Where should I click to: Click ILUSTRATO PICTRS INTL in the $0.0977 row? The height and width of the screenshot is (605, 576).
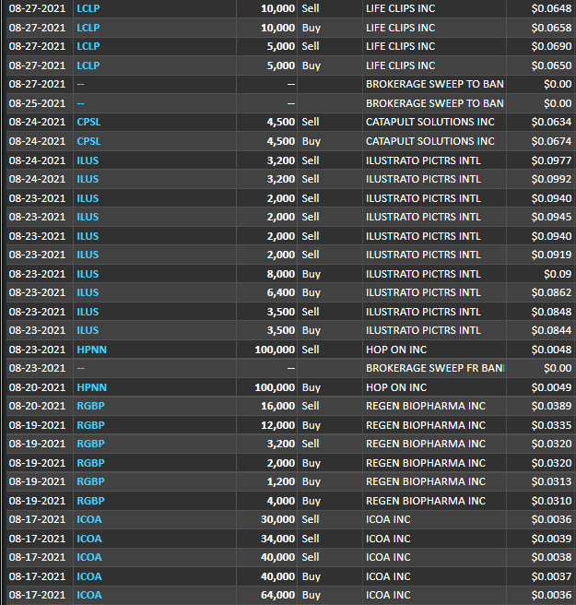423,160
